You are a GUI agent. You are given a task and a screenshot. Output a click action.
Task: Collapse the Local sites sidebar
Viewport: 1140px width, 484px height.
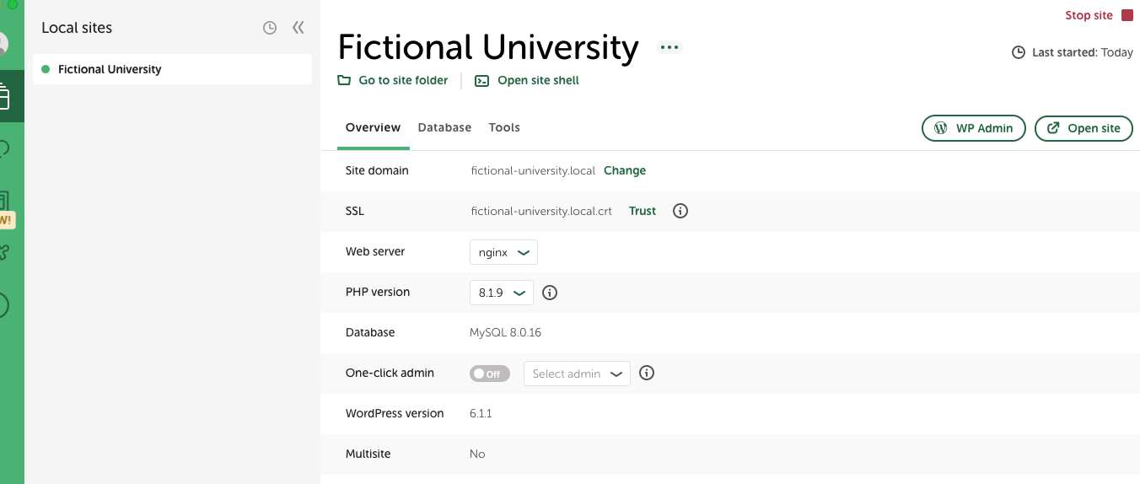(x=298, y=28)
